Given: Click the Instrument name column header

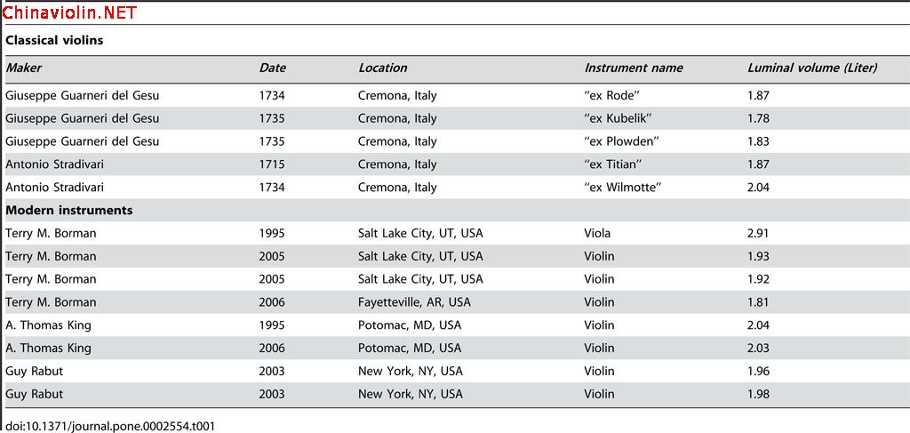Looking at the screenshot, I should pos(633,68).
